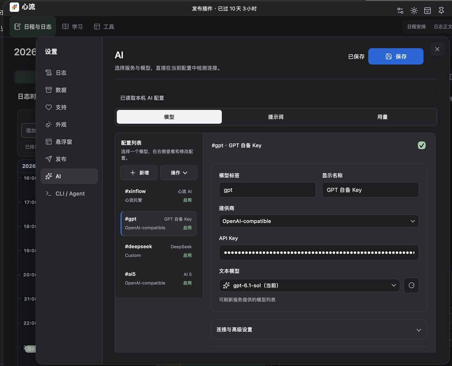452x366 pixels.
Task: Click the 模型标签 input field
Action: [267, 190]
